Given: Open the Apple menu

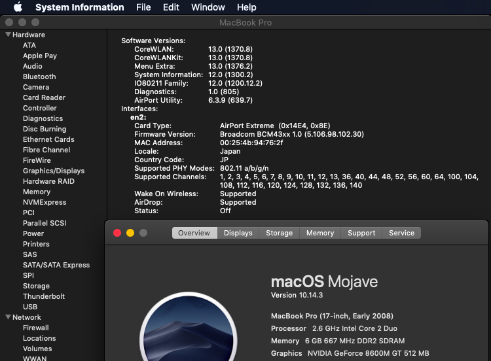Looking at the screenshot, I should (x=18, y=7).
